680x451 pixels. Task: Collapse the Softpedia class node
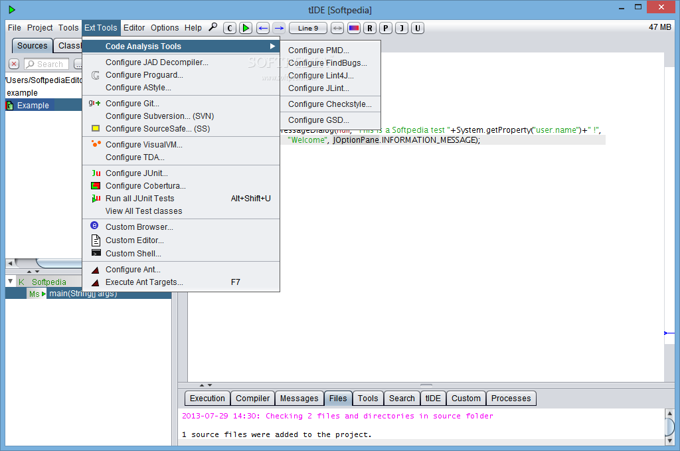click(x=11, y=282)
